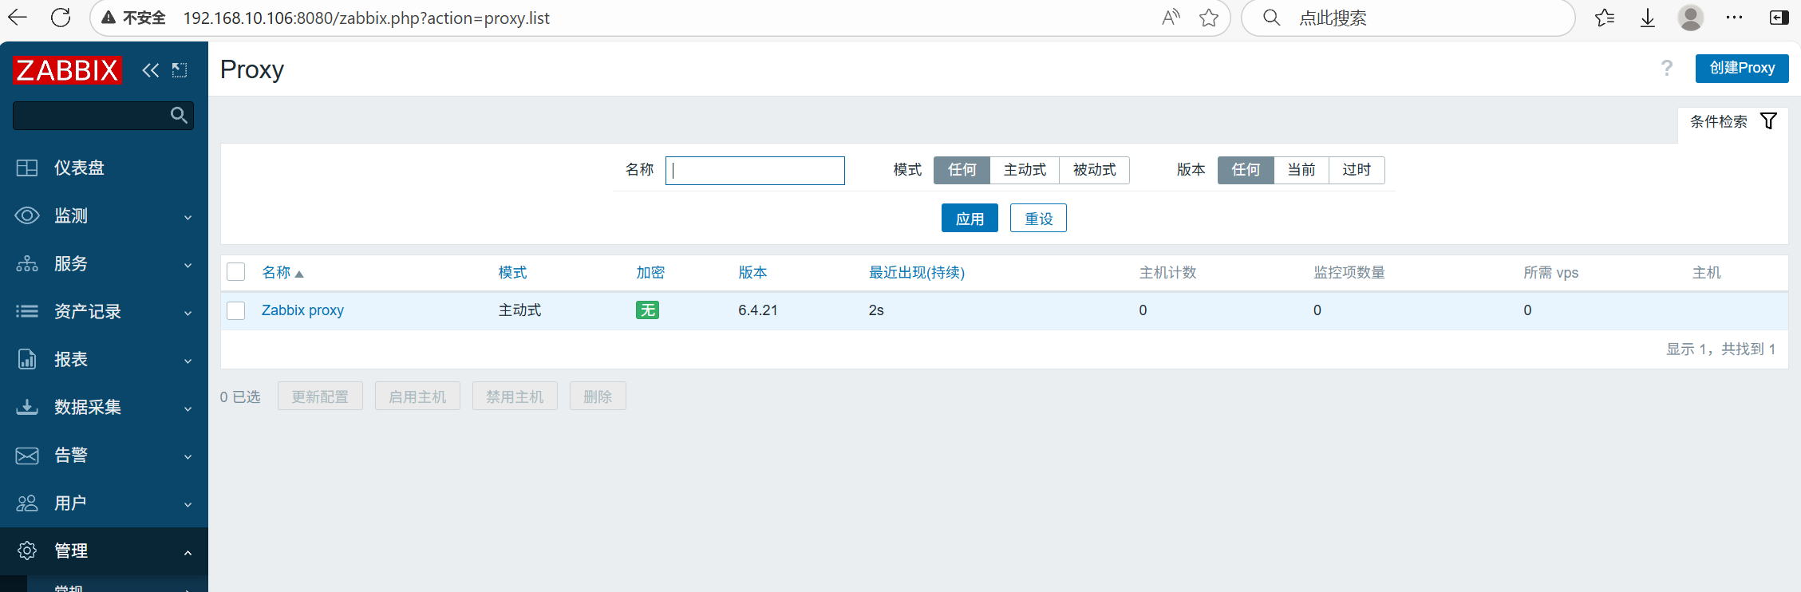Viewport: 1801px width, 592px height.
Task: Click the green 无 encryption badge
Action: point(647,310)
